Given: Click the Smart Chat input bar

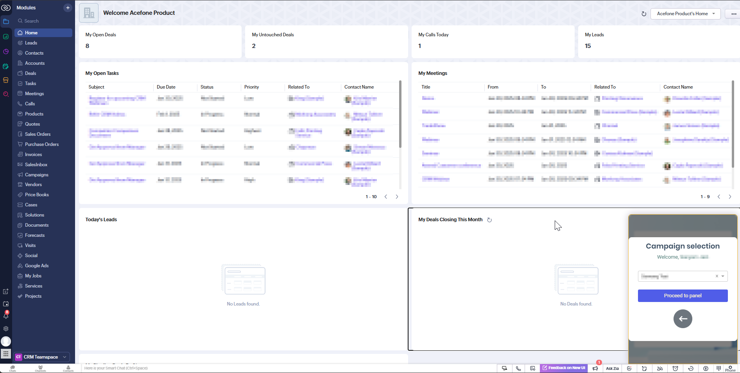Looking at the screenshot, I should click(x=288, y=368).
